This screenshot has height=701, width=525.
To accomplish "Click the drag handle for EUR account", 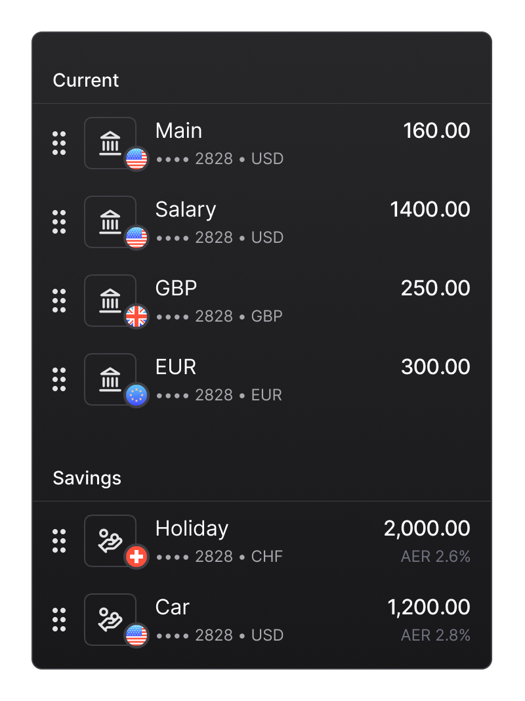I will pos(59,379).
